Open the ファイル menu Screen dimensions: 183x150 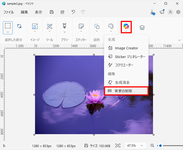click(8, 12)
